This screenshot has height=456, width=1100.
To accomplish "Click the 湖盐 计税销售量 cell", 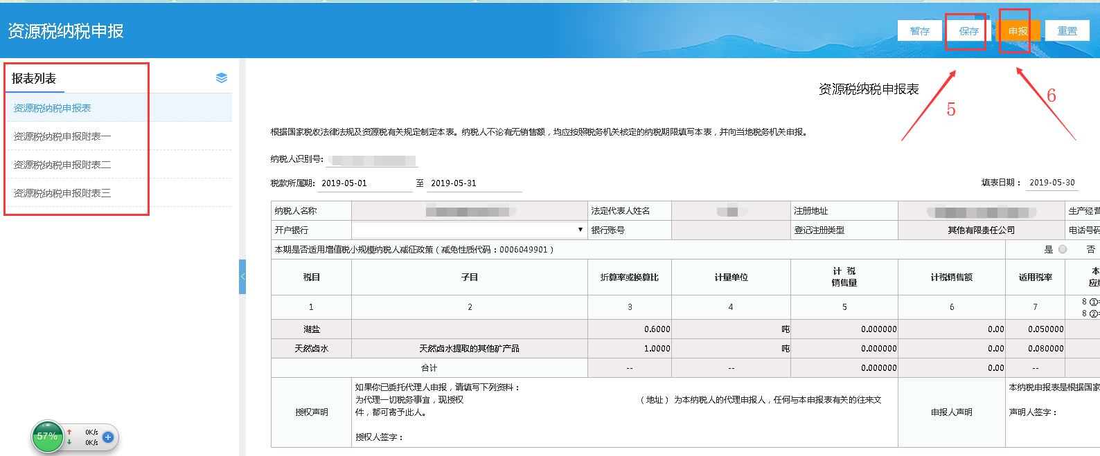I will (844, 329).
